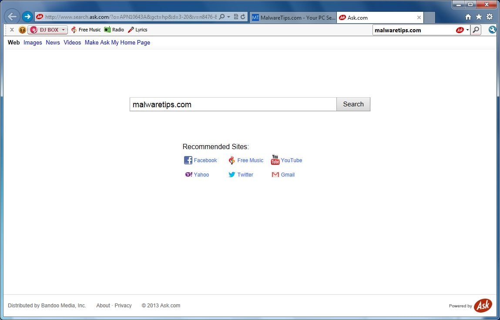Open a new blank tab
Viewport: 500px width, 320px height.
(x=430, y=18)
